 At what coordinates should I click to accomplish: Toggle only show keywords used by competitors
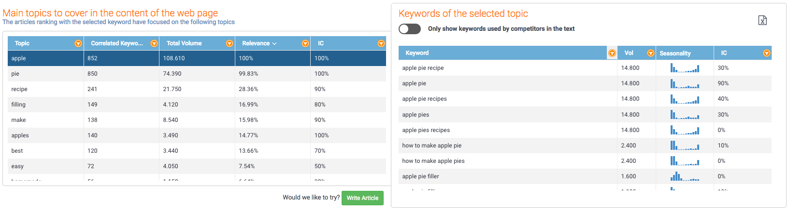(x=410, y=29)
